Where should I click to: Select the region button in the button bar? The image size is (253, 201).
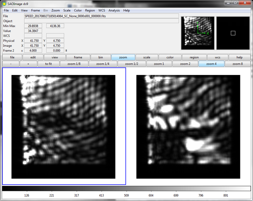pyautogui.click(x=194, y=57)
